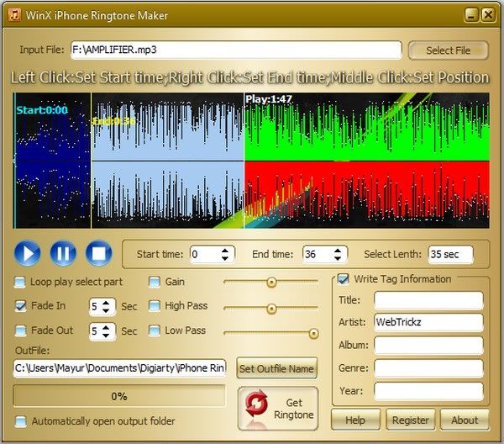
Task: Click the red lower channel waveform
Action: [x=367, y=190]
